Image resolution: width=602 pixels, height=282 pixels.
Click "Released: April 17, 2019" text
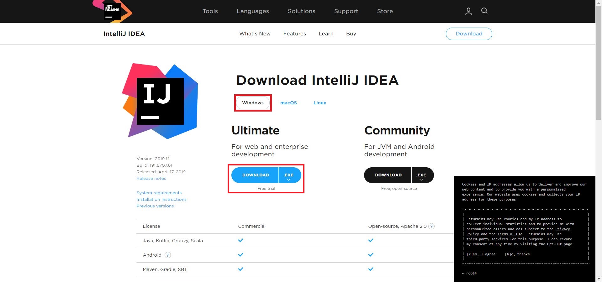point(161,172)
